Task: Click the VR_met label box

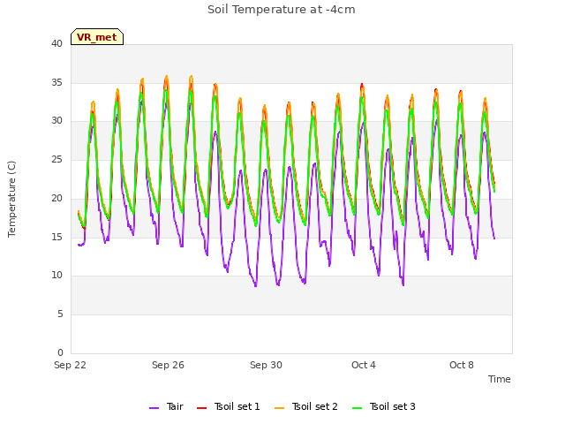Action: (97, 37)
